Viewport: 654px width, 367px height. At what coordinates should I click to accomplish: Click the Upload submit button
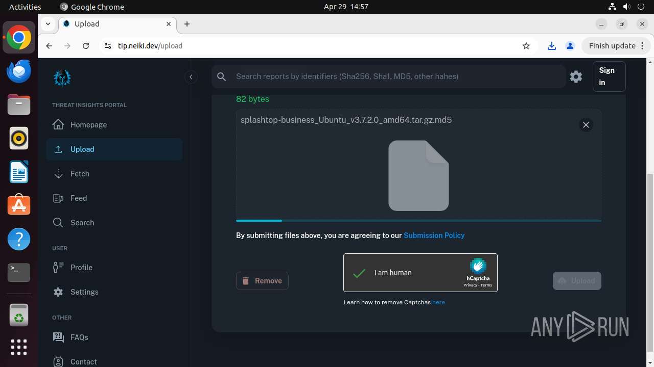[577, 281]
